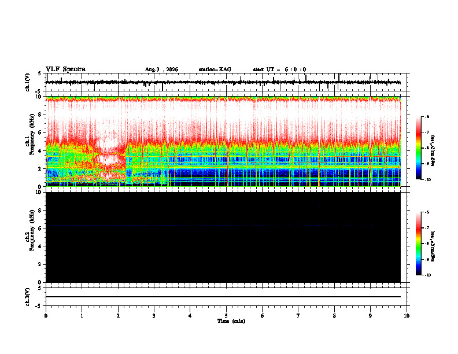Click the "ch.1(V)" waveform axis label
This screenshot has width=458, height=354.
coord(28,82)
